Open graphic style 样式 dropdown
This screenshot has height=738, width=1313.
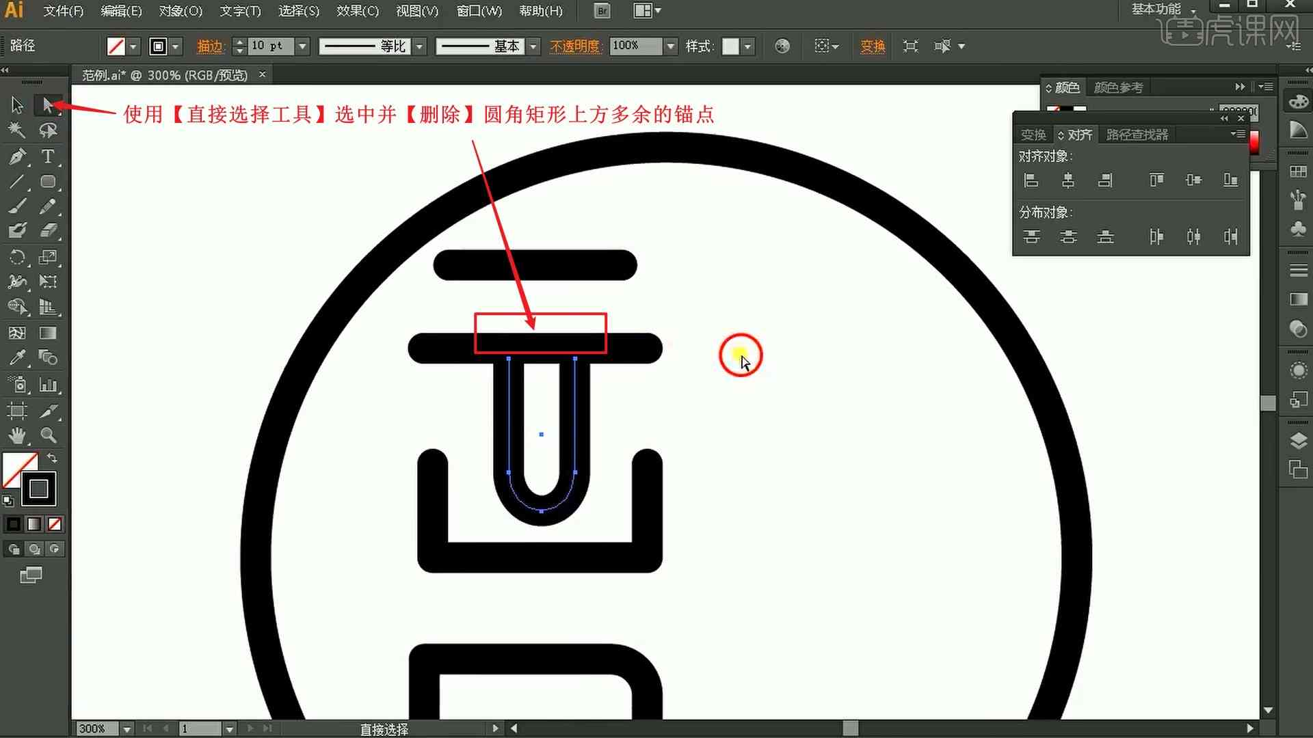[x=747, y=46]
